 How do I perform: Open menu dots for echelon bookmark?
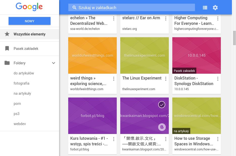(x=114, y=18)
